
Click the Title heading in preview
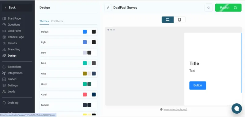point(194,64)
